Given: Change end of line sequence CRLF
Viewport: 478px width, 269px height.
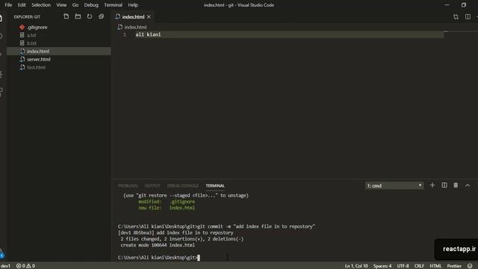Looking at the screenshot, I should 419,266.
